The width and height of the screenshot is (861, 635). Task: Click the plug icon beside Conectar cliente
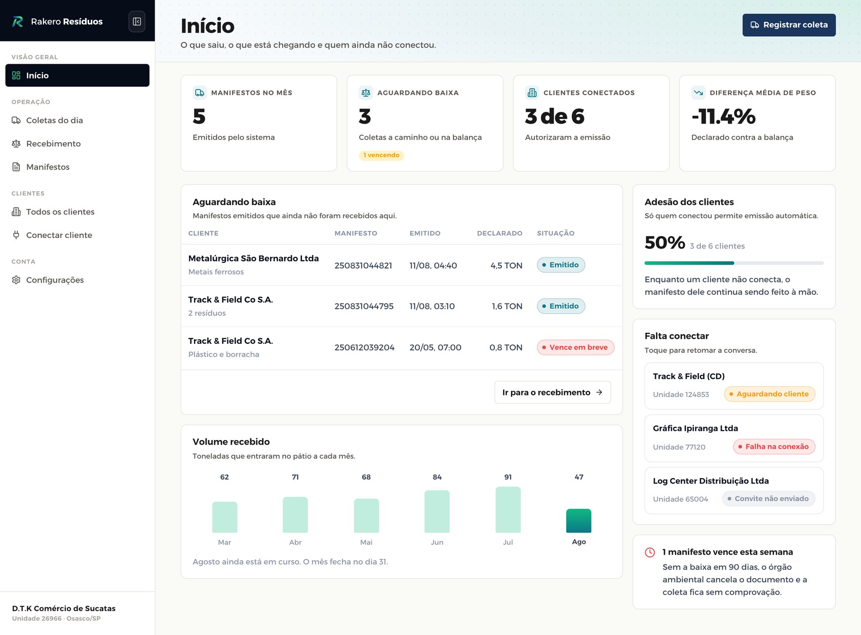[16, 235]
